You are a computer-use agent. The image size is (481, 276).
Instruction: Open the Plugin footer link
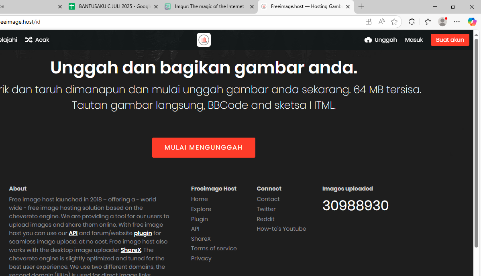[x=200, y=219]
